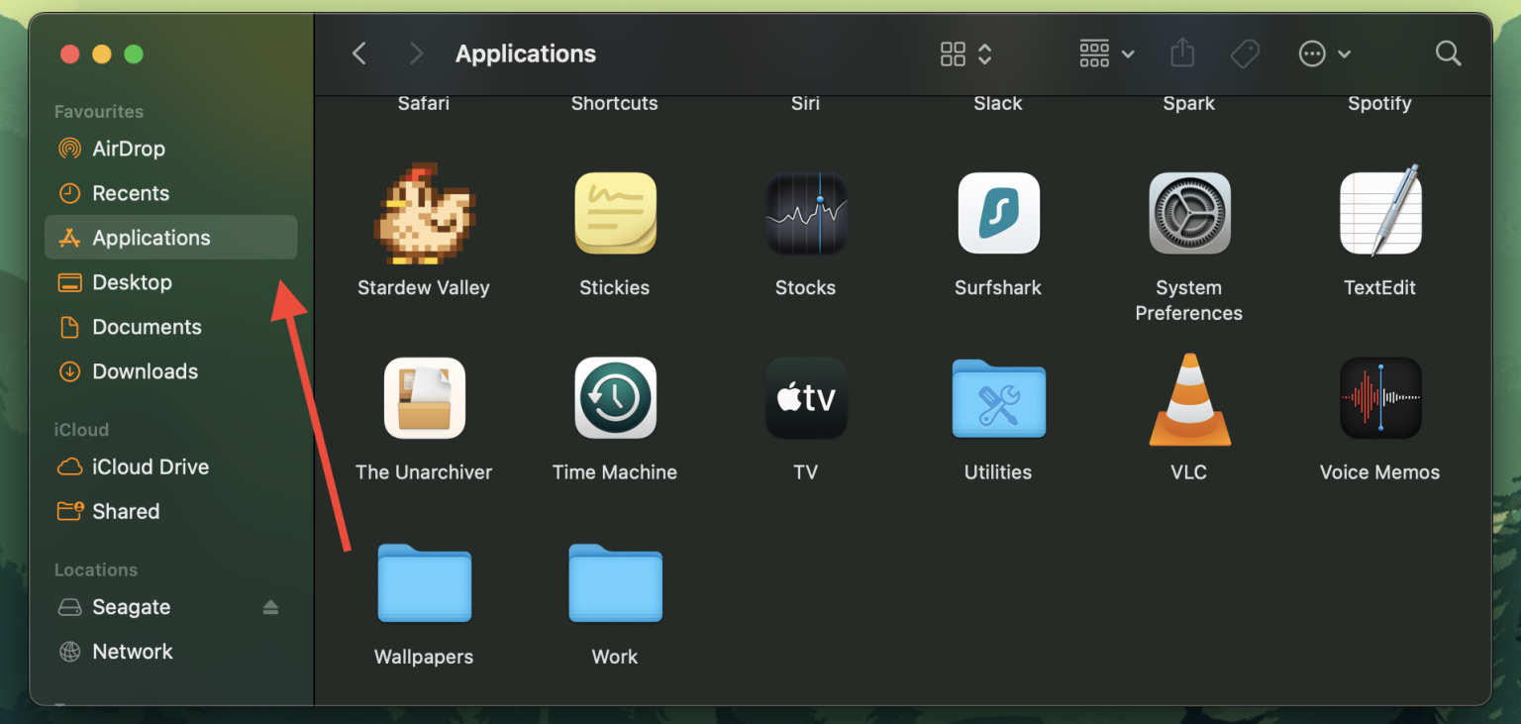Launch Surfshark VPN app
Screen dimensions: 1521x724
[998, 214]
